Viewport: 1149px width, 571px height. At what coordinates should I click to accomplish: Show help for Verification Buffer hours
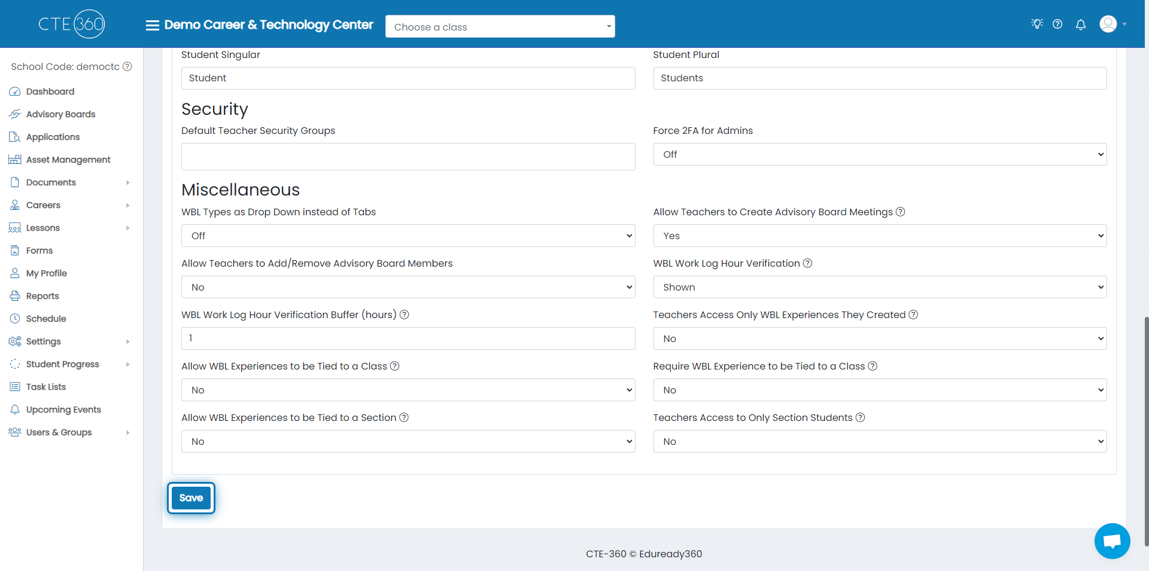tap(404, 314)
